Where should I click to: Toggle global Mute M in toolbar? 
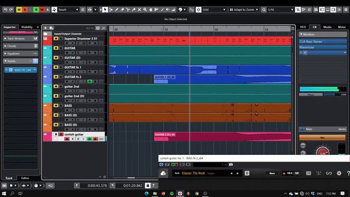(x=19, y=10)
